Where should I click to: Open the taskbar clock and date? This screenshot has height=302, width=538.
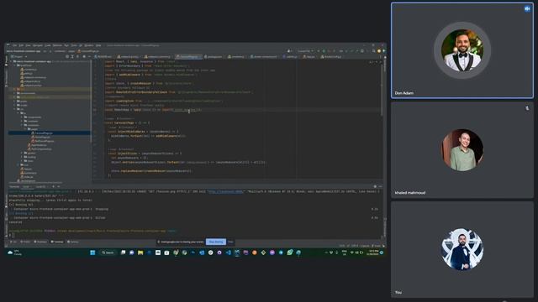pos(372,253)
